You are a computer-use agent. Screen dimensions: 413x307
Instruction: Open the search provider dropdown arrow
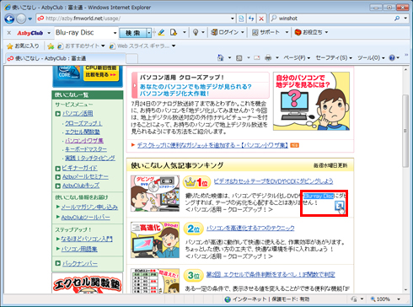pyautogui.click(x=405, y=19)
